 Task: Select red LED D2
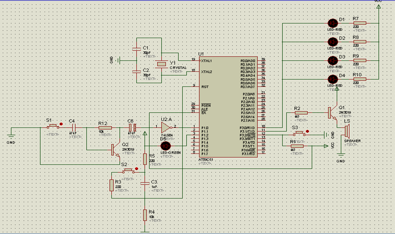(333, 42)
